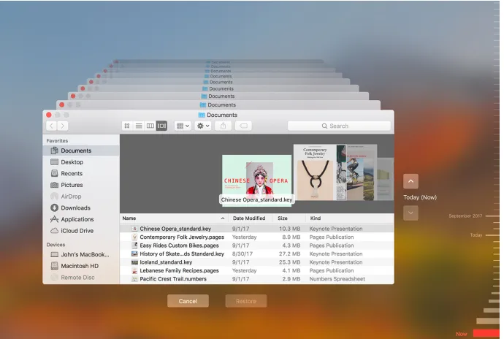Screen dimensions: 504x339
Task: Click the skateboarder cover flow thumbnail
Action: tap(355, 172)
